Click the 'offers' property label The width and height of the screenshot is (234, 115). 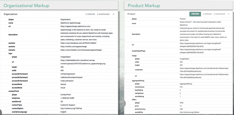click(x=134, y=100)
